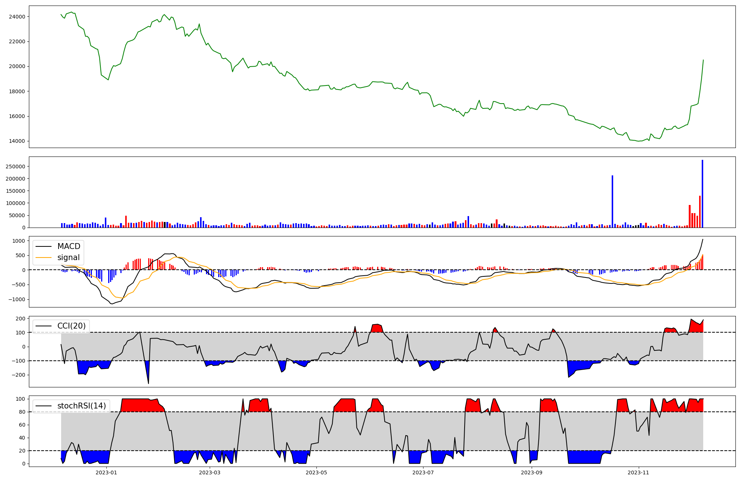Click the 2023-11 date axis label
The width and height of the screenshot is (741, 481).
[x=638, y=472]
